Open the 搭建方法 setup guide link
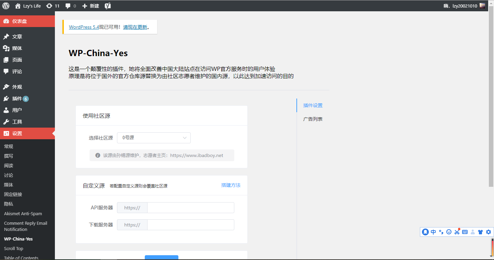This screenshot has width=494, height=260. [x=231, y=185]
